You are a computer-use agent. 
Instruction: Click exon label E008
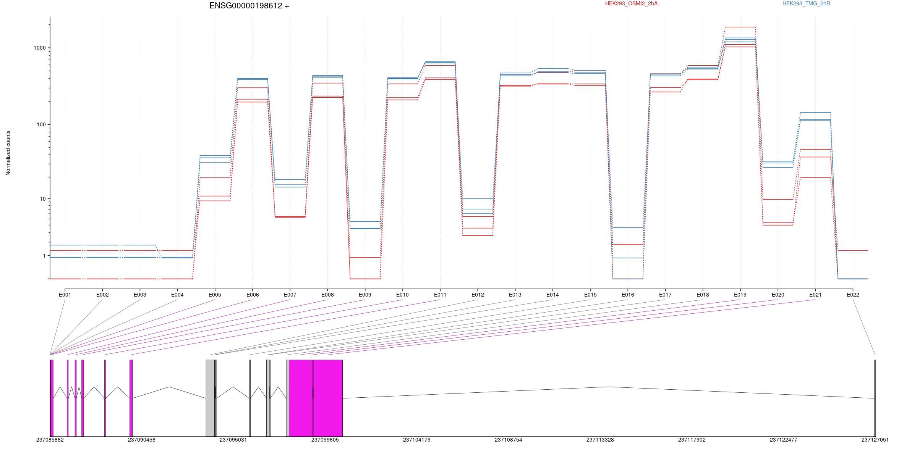pos(327,295)
